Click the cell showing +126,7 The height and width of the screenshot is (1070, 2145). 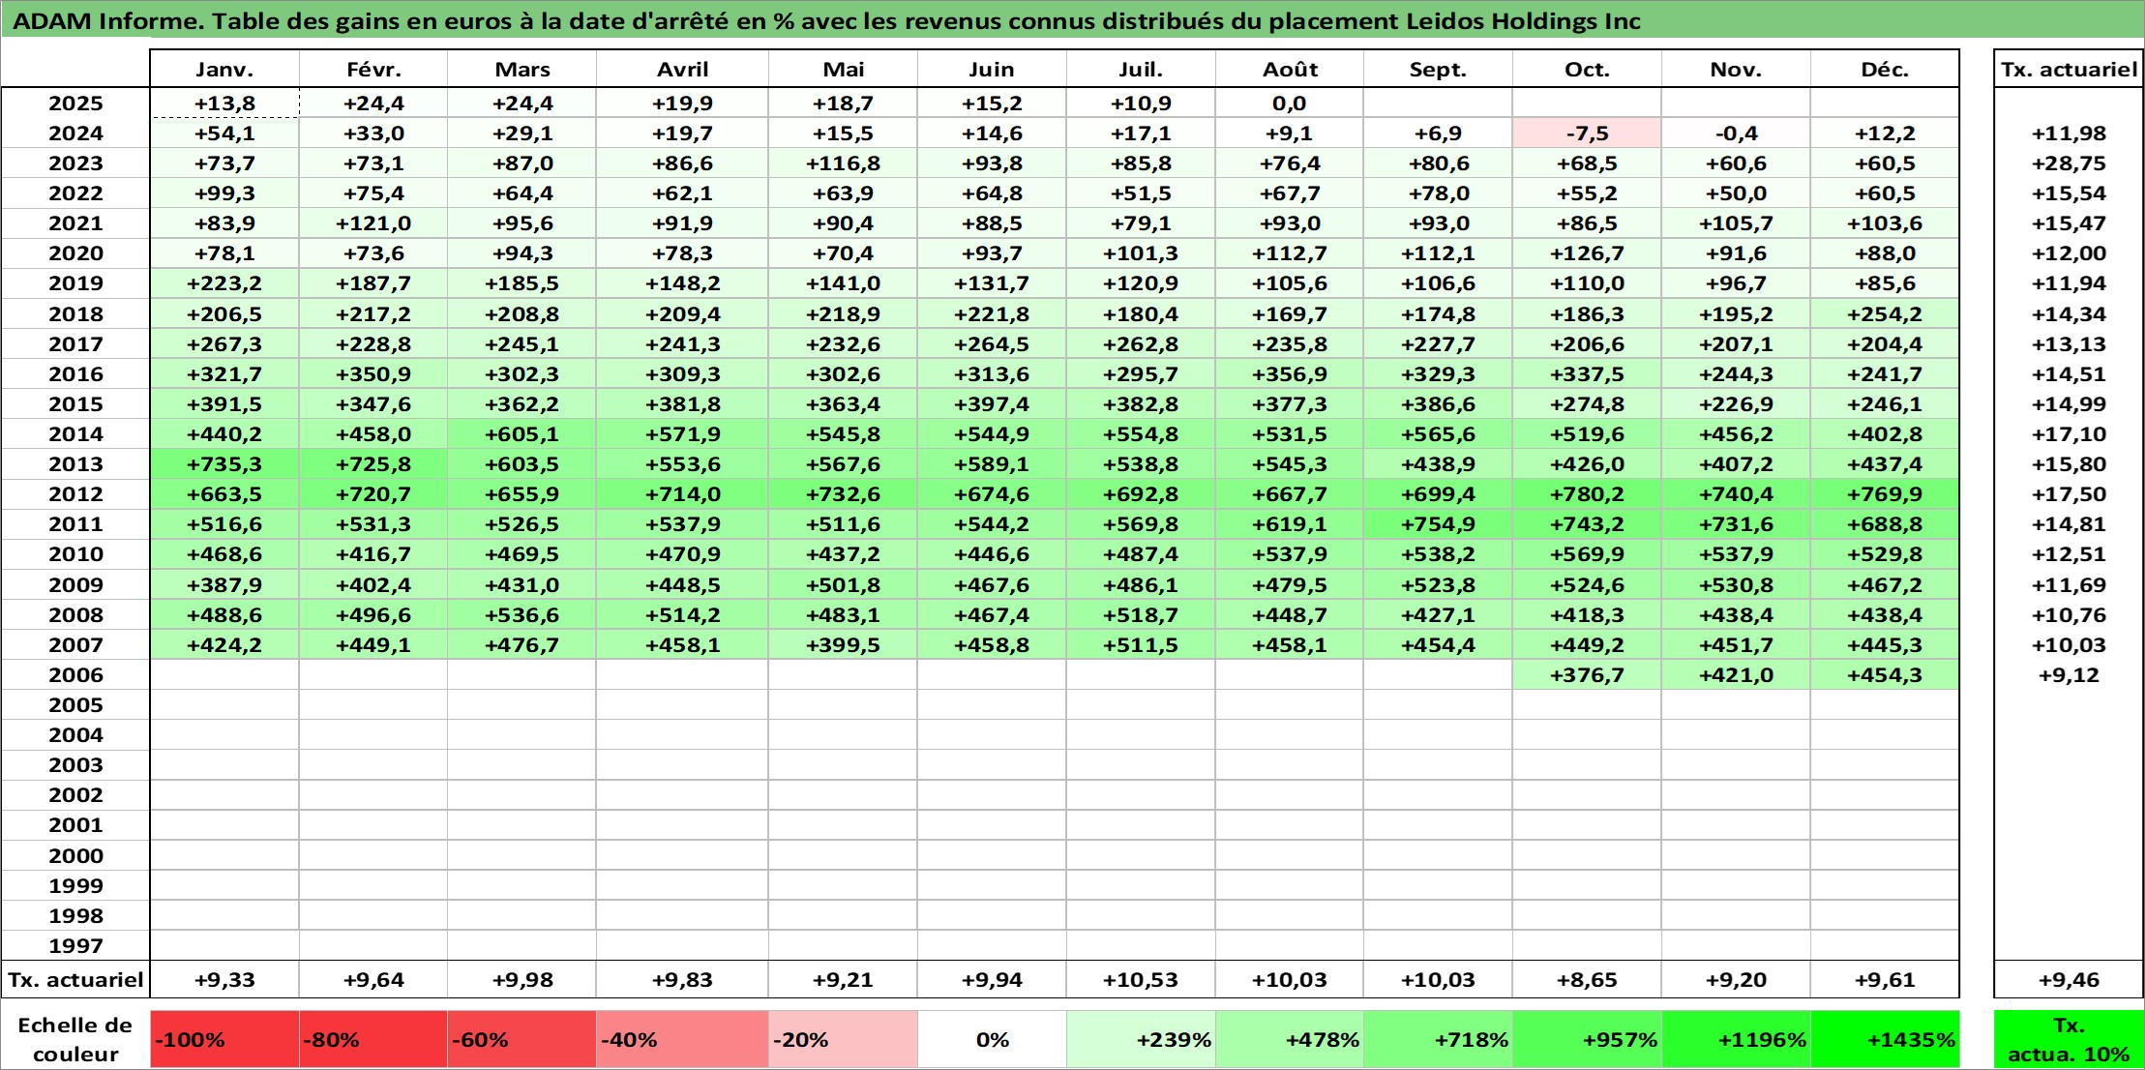pos(1587,253)
